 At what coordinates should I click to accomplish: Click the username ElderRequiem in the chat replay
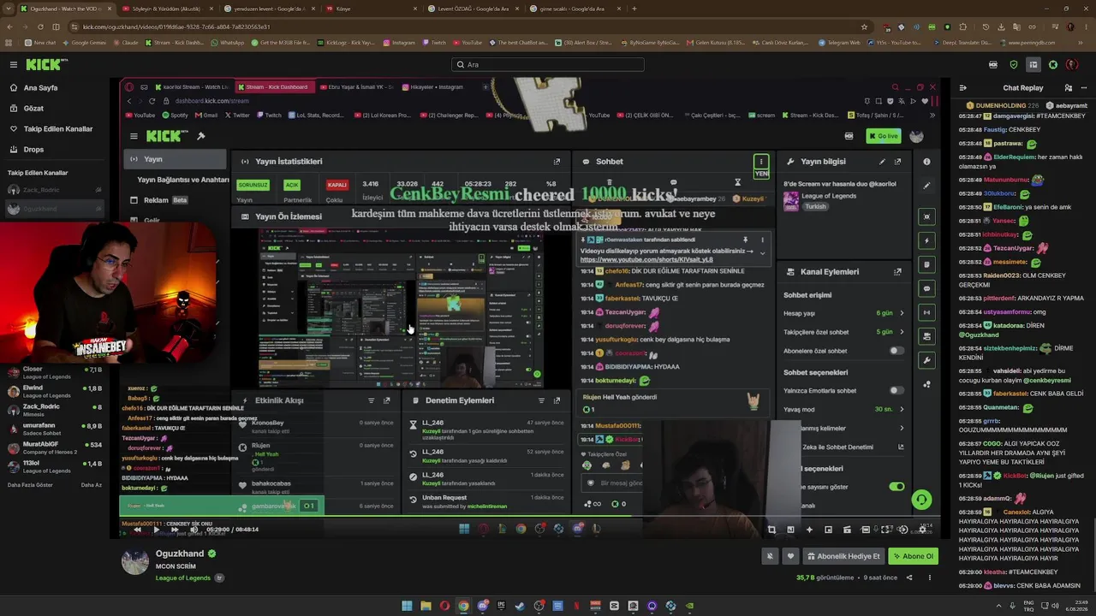[1014, 157]
